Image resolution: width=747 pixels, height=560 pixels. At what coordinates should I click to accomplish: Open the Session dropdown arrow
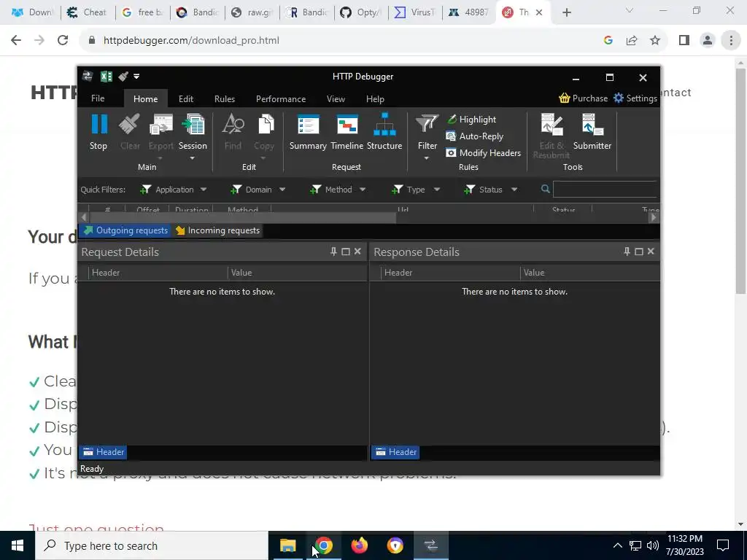tap(193, 158)
